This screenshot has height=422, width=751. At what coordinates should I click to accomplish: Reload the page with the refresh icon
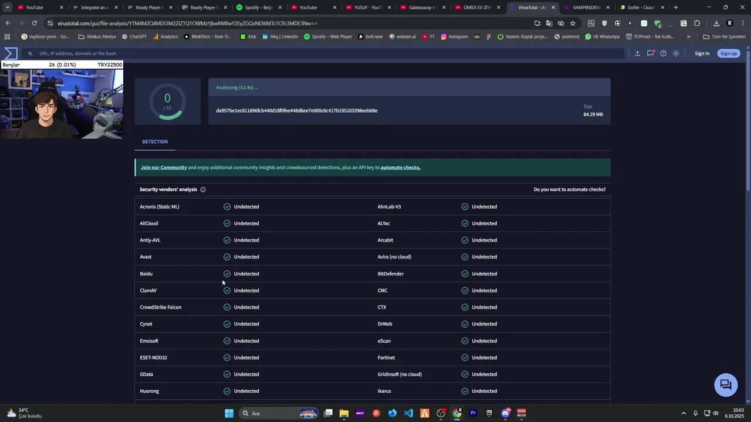[x=34, y=23]
